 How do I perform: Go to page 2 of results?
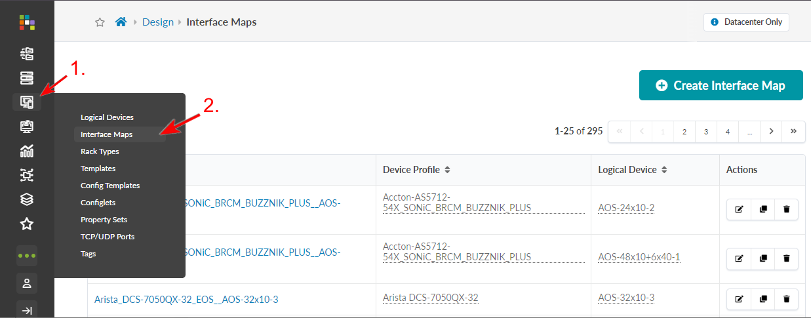(684, 131)
